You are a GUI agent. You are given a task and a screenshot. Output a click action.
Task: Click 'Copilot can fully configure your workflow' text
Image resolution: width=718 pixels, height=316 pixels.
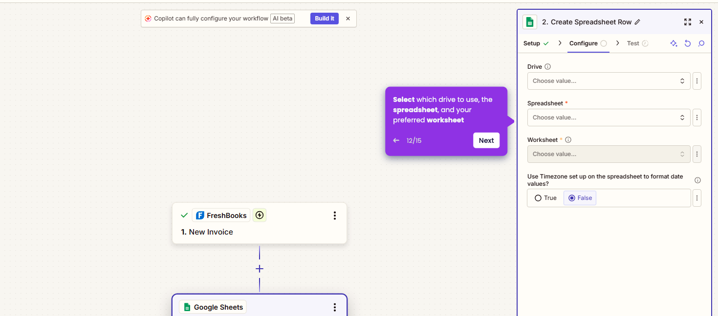point(211,19)
